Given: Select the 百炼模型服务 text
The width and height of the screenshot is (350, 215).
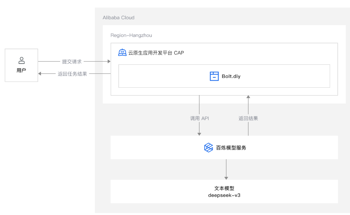Looking at the screenshot, I should pyautogui.click(x=231, y=148).
